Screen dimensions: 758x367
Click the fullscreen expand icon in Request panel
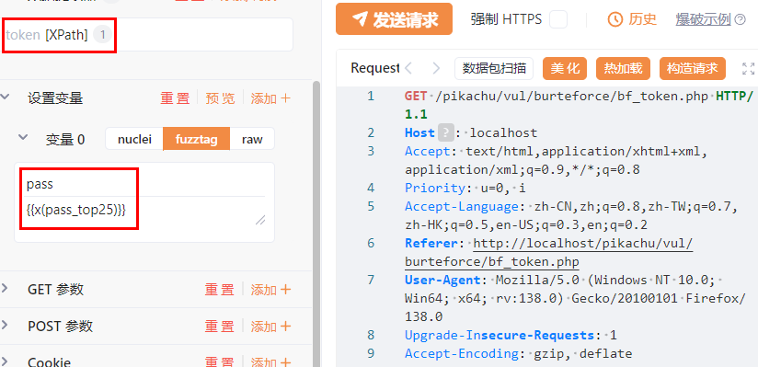click(x=748, y=68)
